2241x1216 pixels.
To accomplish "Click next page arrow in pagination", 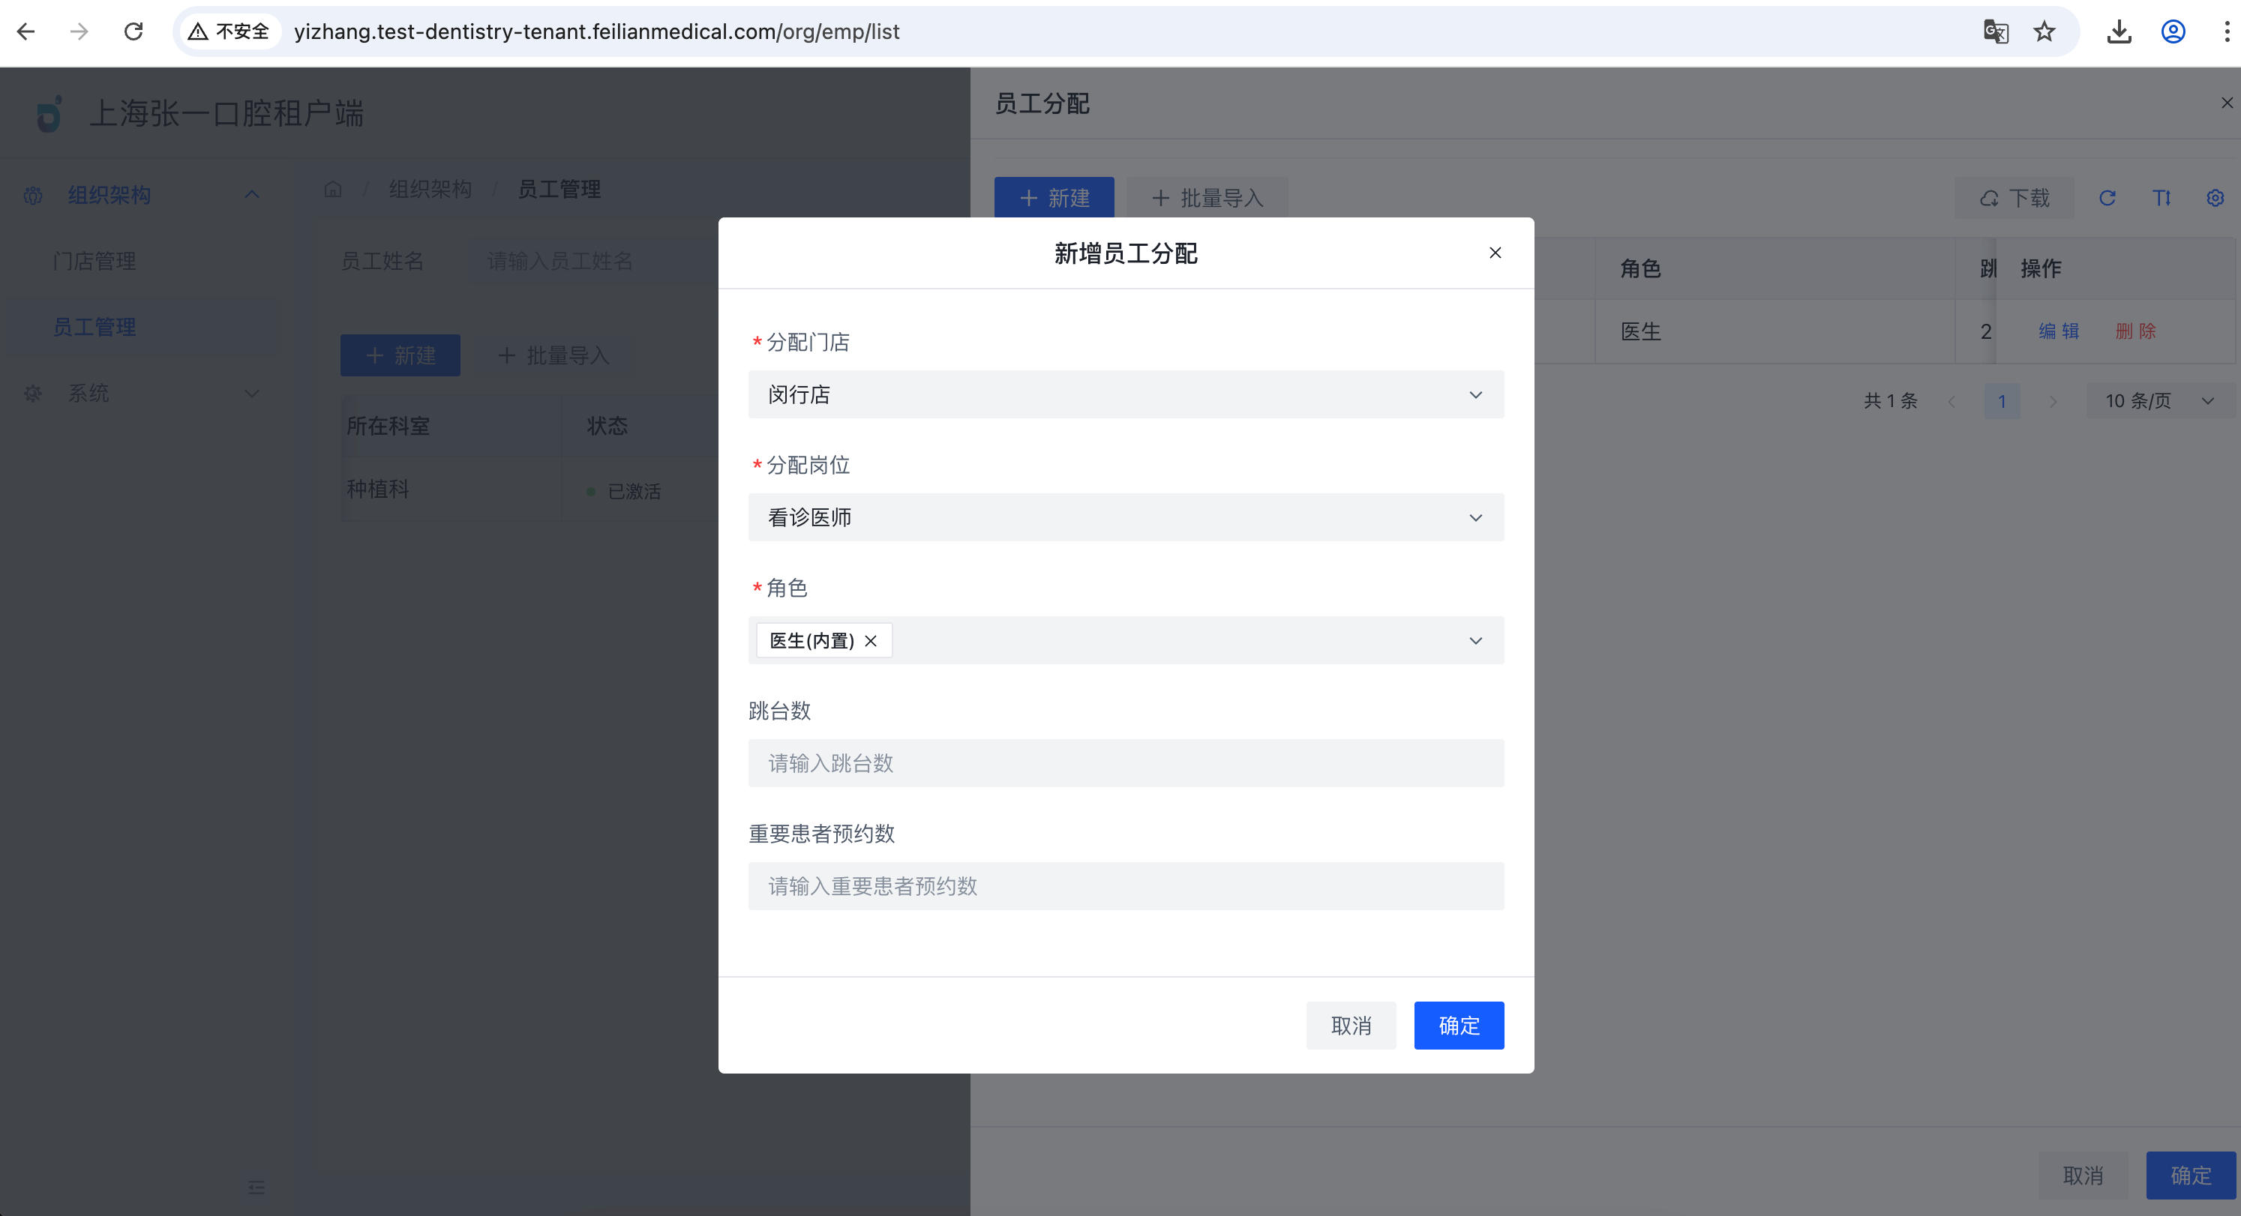I will (x=2053, y=401).
